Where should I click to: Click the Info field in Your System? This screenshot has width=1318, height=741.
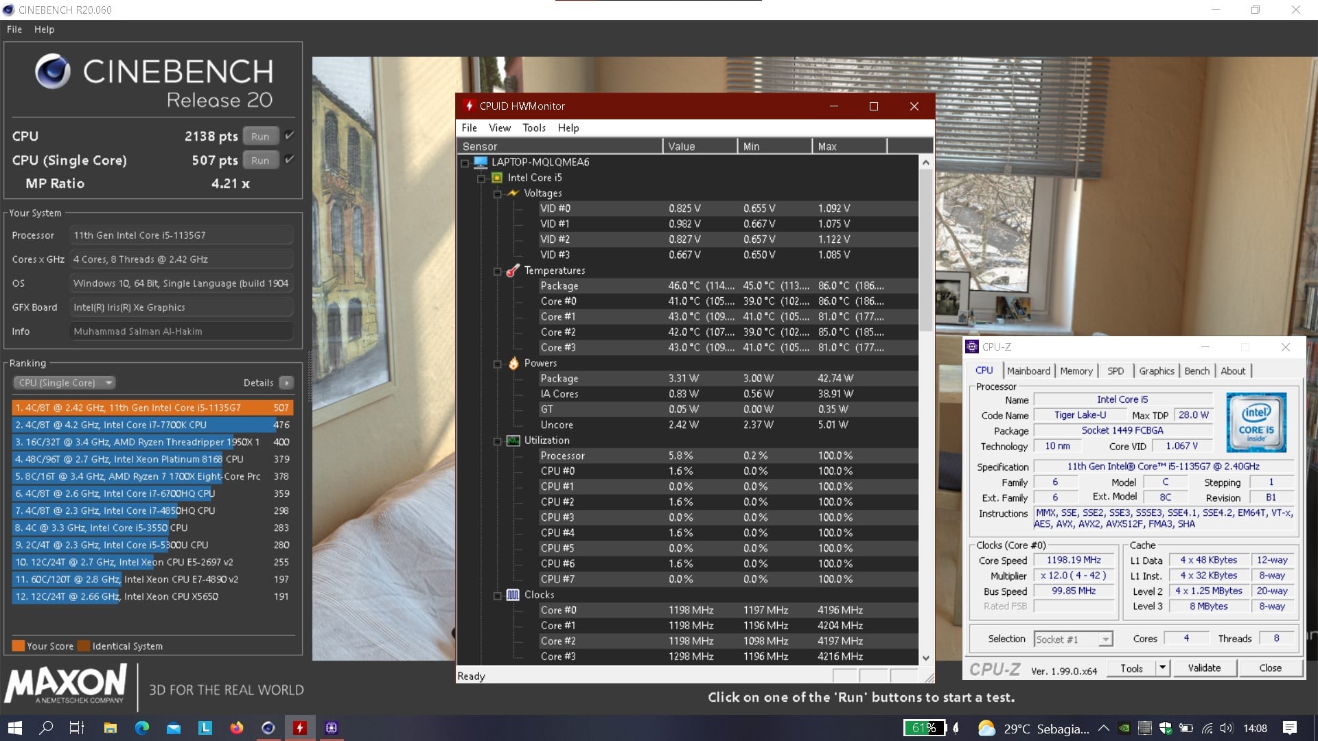pos(181,331)
